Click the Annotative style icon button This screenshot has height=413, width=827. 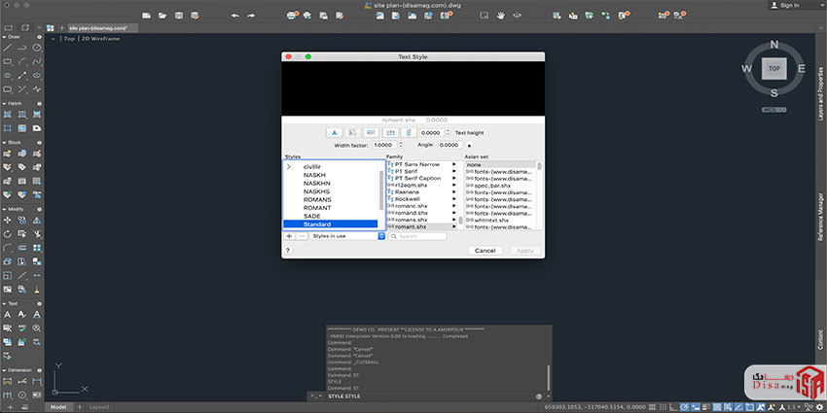coord(334,132)
